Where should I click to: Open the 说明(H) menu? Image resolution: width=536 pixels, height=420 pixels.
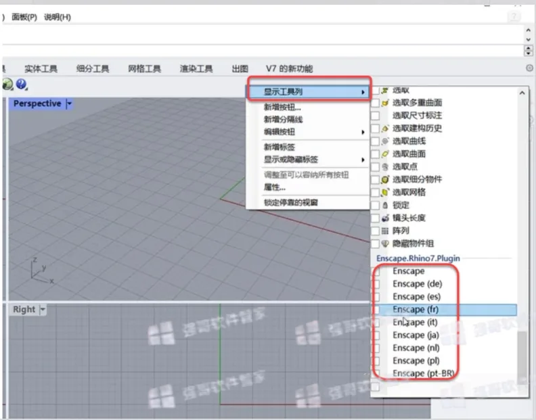coord(58,17)
